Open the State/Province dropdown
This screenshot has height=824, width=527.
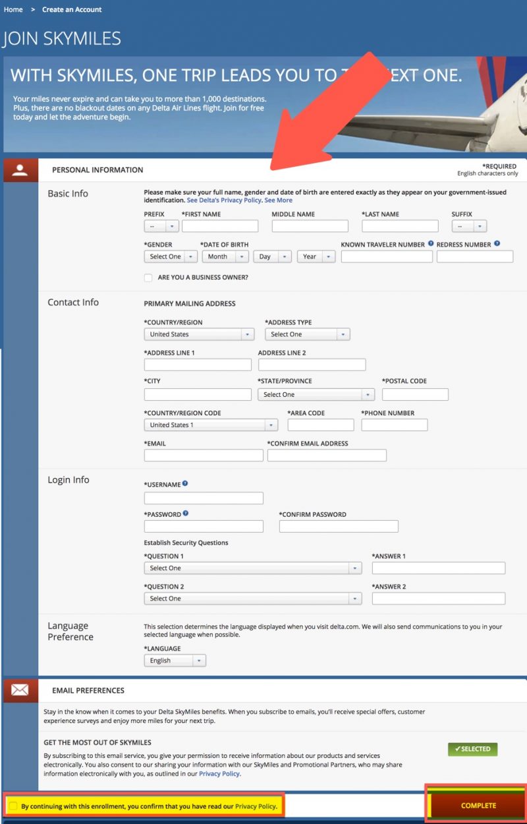pyautogui.click(x=316, y=394)
